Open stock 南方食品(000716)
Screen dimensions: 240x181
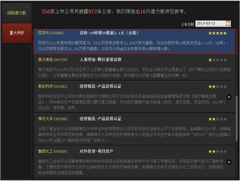53,59
